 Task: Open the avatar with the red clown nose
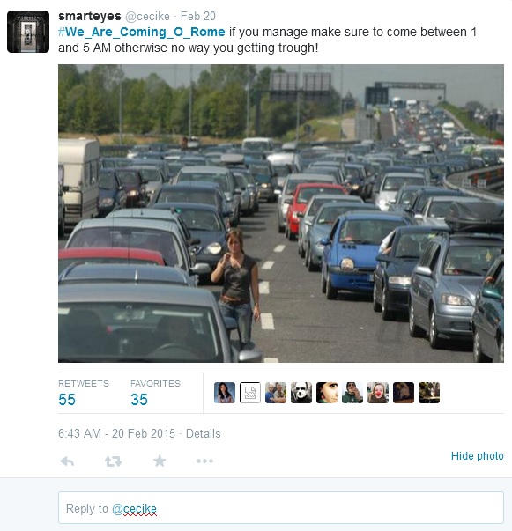click(378, 393)
